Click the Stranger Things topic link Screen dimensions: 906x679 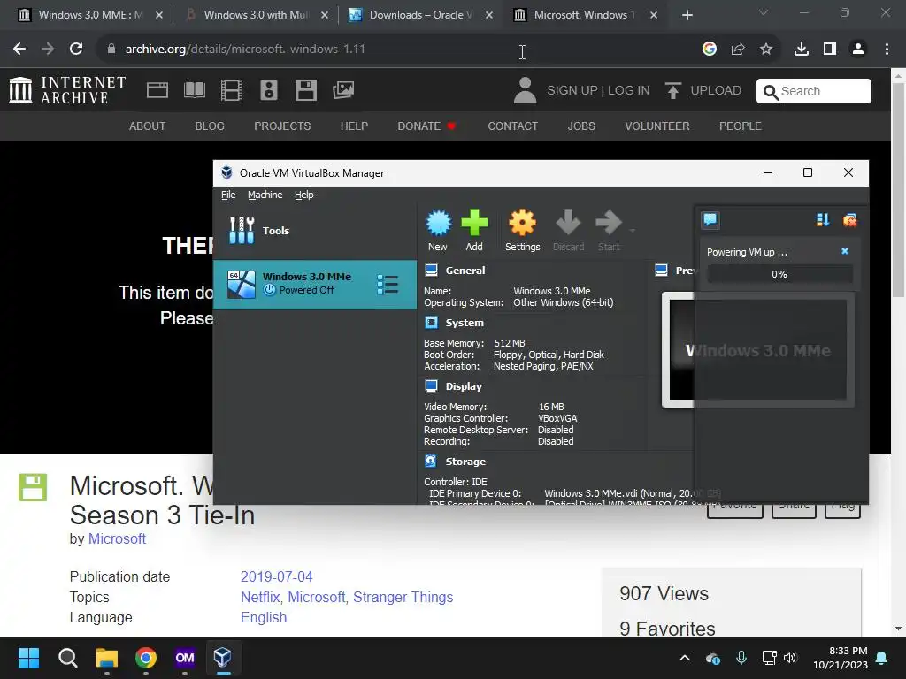click(x=403, y=597)
